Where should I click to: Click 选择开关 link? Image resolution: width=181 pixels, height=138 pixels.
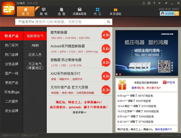[x=77, y=79]
